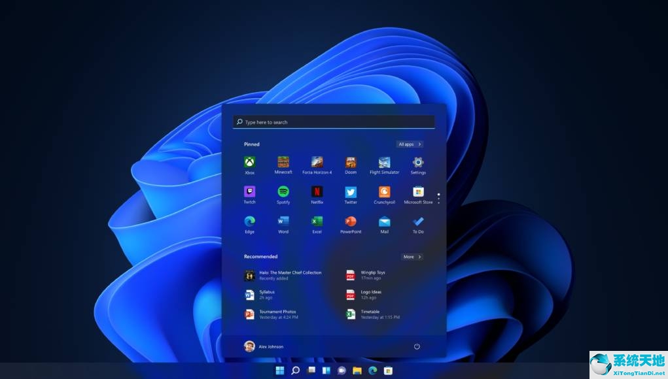Screen dimensions: 668x379
Task: Launch Microsoft To Do
Action: point(418,223)
